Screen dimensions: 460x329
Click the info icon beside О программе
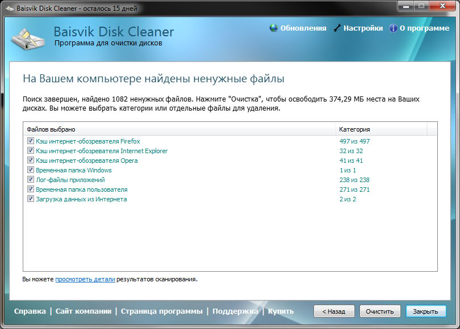pos(393,28)
